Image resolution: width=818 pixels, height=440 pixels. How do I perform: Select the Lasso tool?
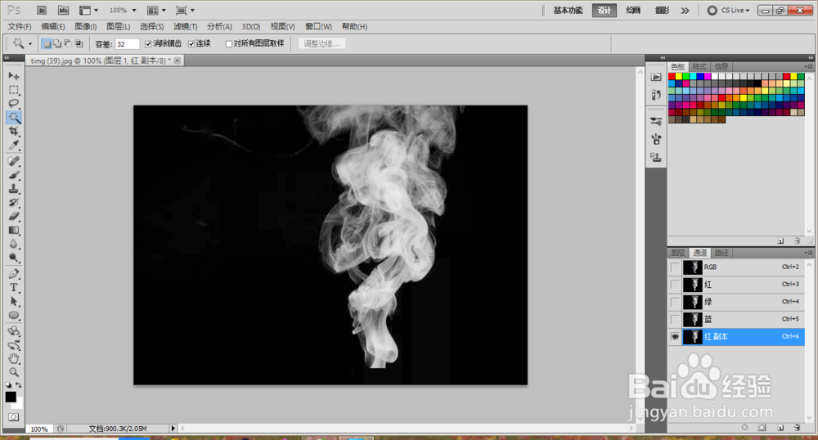(x=14, y=103)
